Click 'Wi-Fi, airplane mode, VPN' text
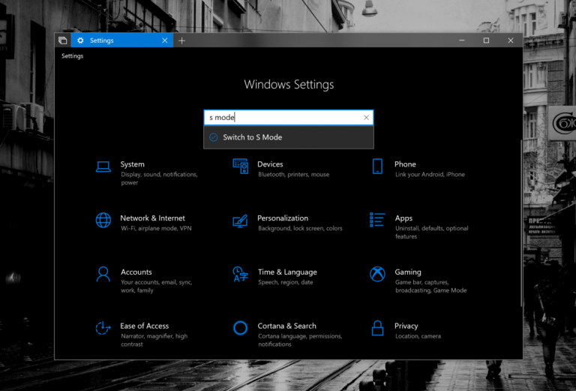The height and width of the screenshot is (391, 576). (x=156, y=229)
